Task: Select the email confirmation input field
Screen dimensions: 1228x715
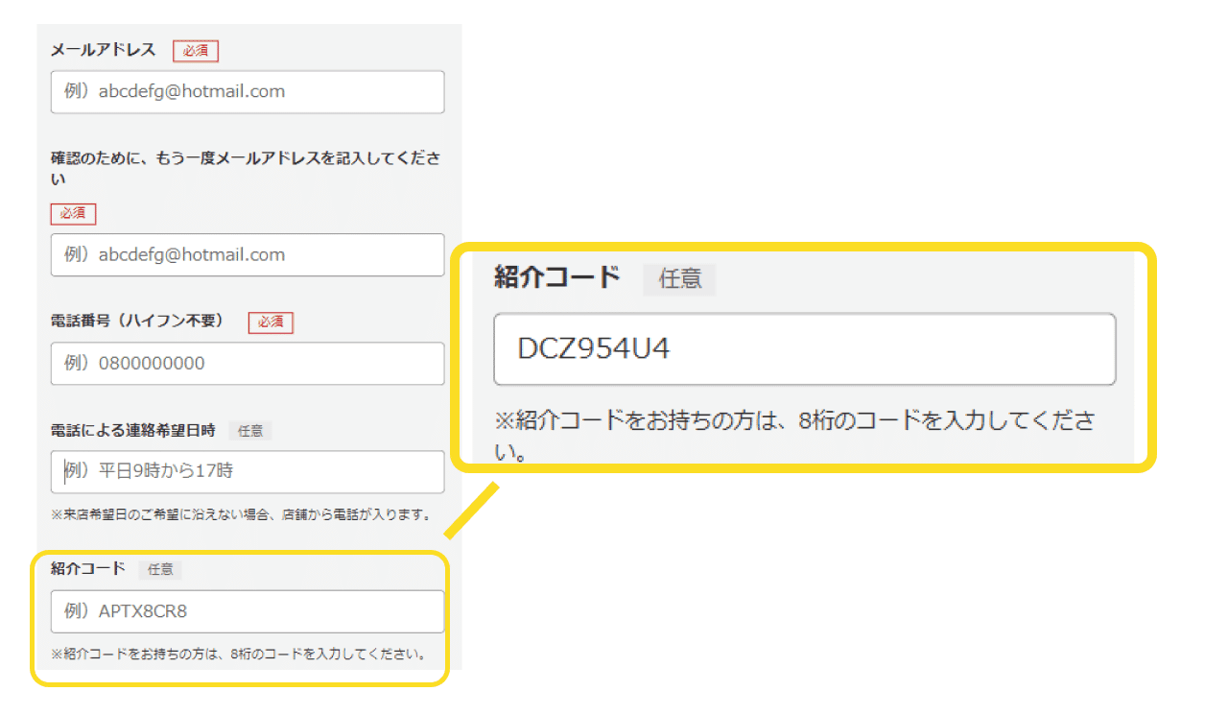Action: click(x=247, y=254)
